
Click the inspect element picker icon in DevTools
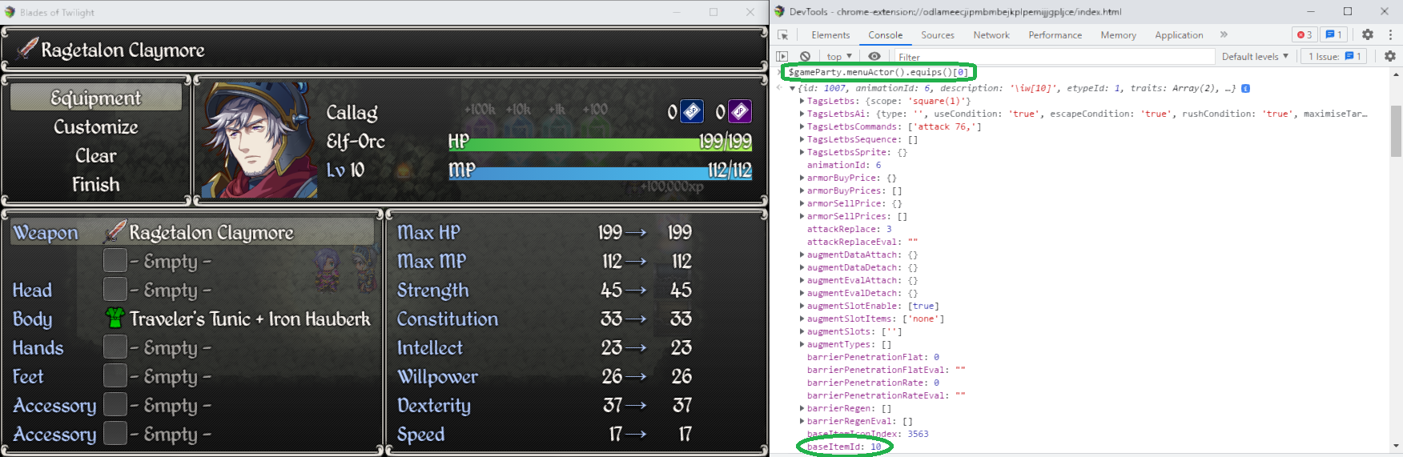click(x=783, y=35)
